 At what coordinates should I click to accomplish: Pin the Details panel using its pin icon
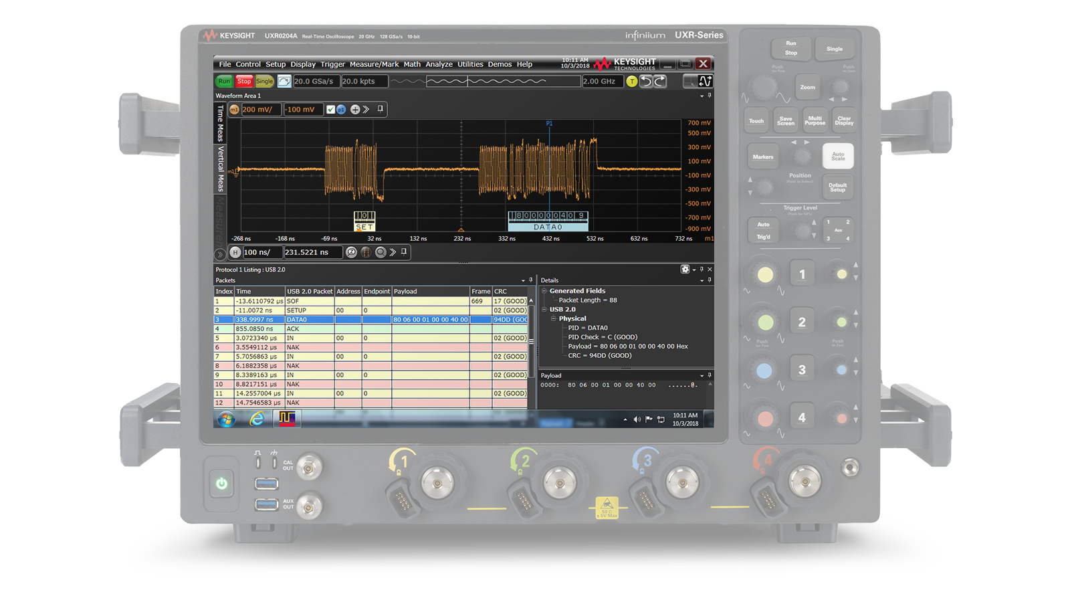[x=710, y=280]
